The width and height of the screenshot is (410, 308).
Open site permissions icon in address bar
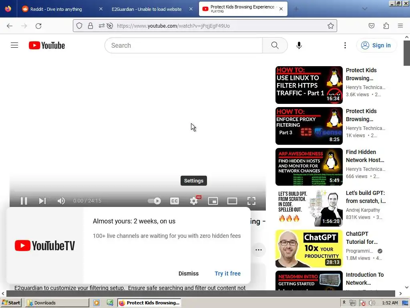[101, 26]
